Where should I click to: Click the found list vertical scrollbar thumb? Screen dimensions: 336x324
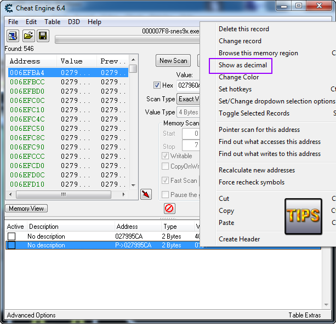(133, 69)
